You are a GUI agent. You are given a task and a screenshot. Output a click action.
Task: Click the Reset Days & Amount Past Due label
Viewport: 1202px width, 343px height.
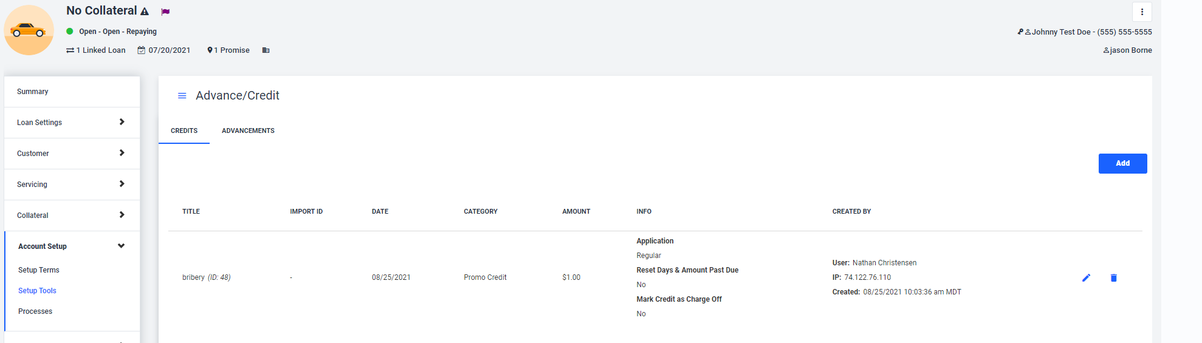[x=687, y=270]
